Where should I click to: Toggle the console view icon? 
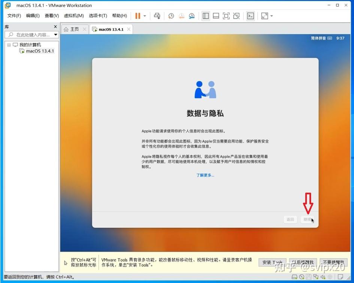251,16
